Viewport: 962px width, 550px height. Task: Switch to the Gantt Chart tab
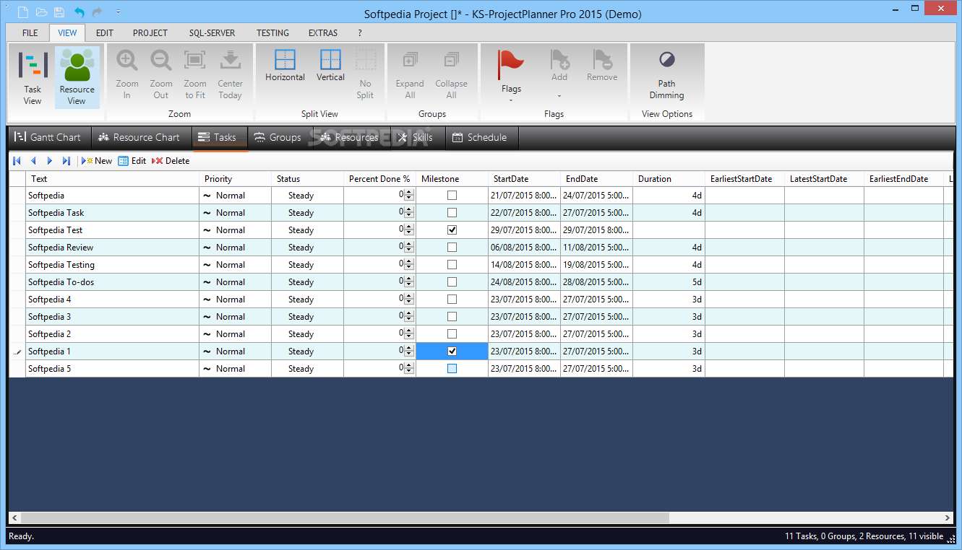49,137
